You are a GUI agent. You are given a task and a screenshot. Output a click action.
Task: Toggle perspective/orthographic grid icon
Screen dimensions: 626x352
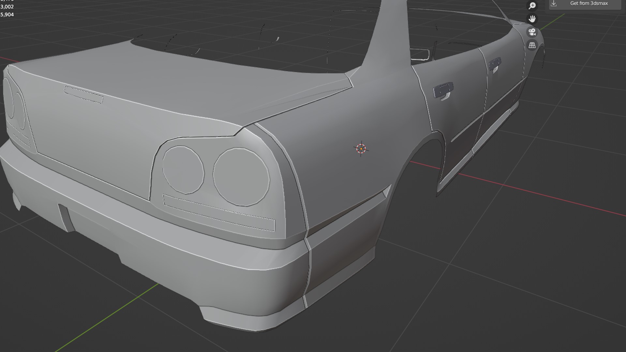click(x=532, y=45)
